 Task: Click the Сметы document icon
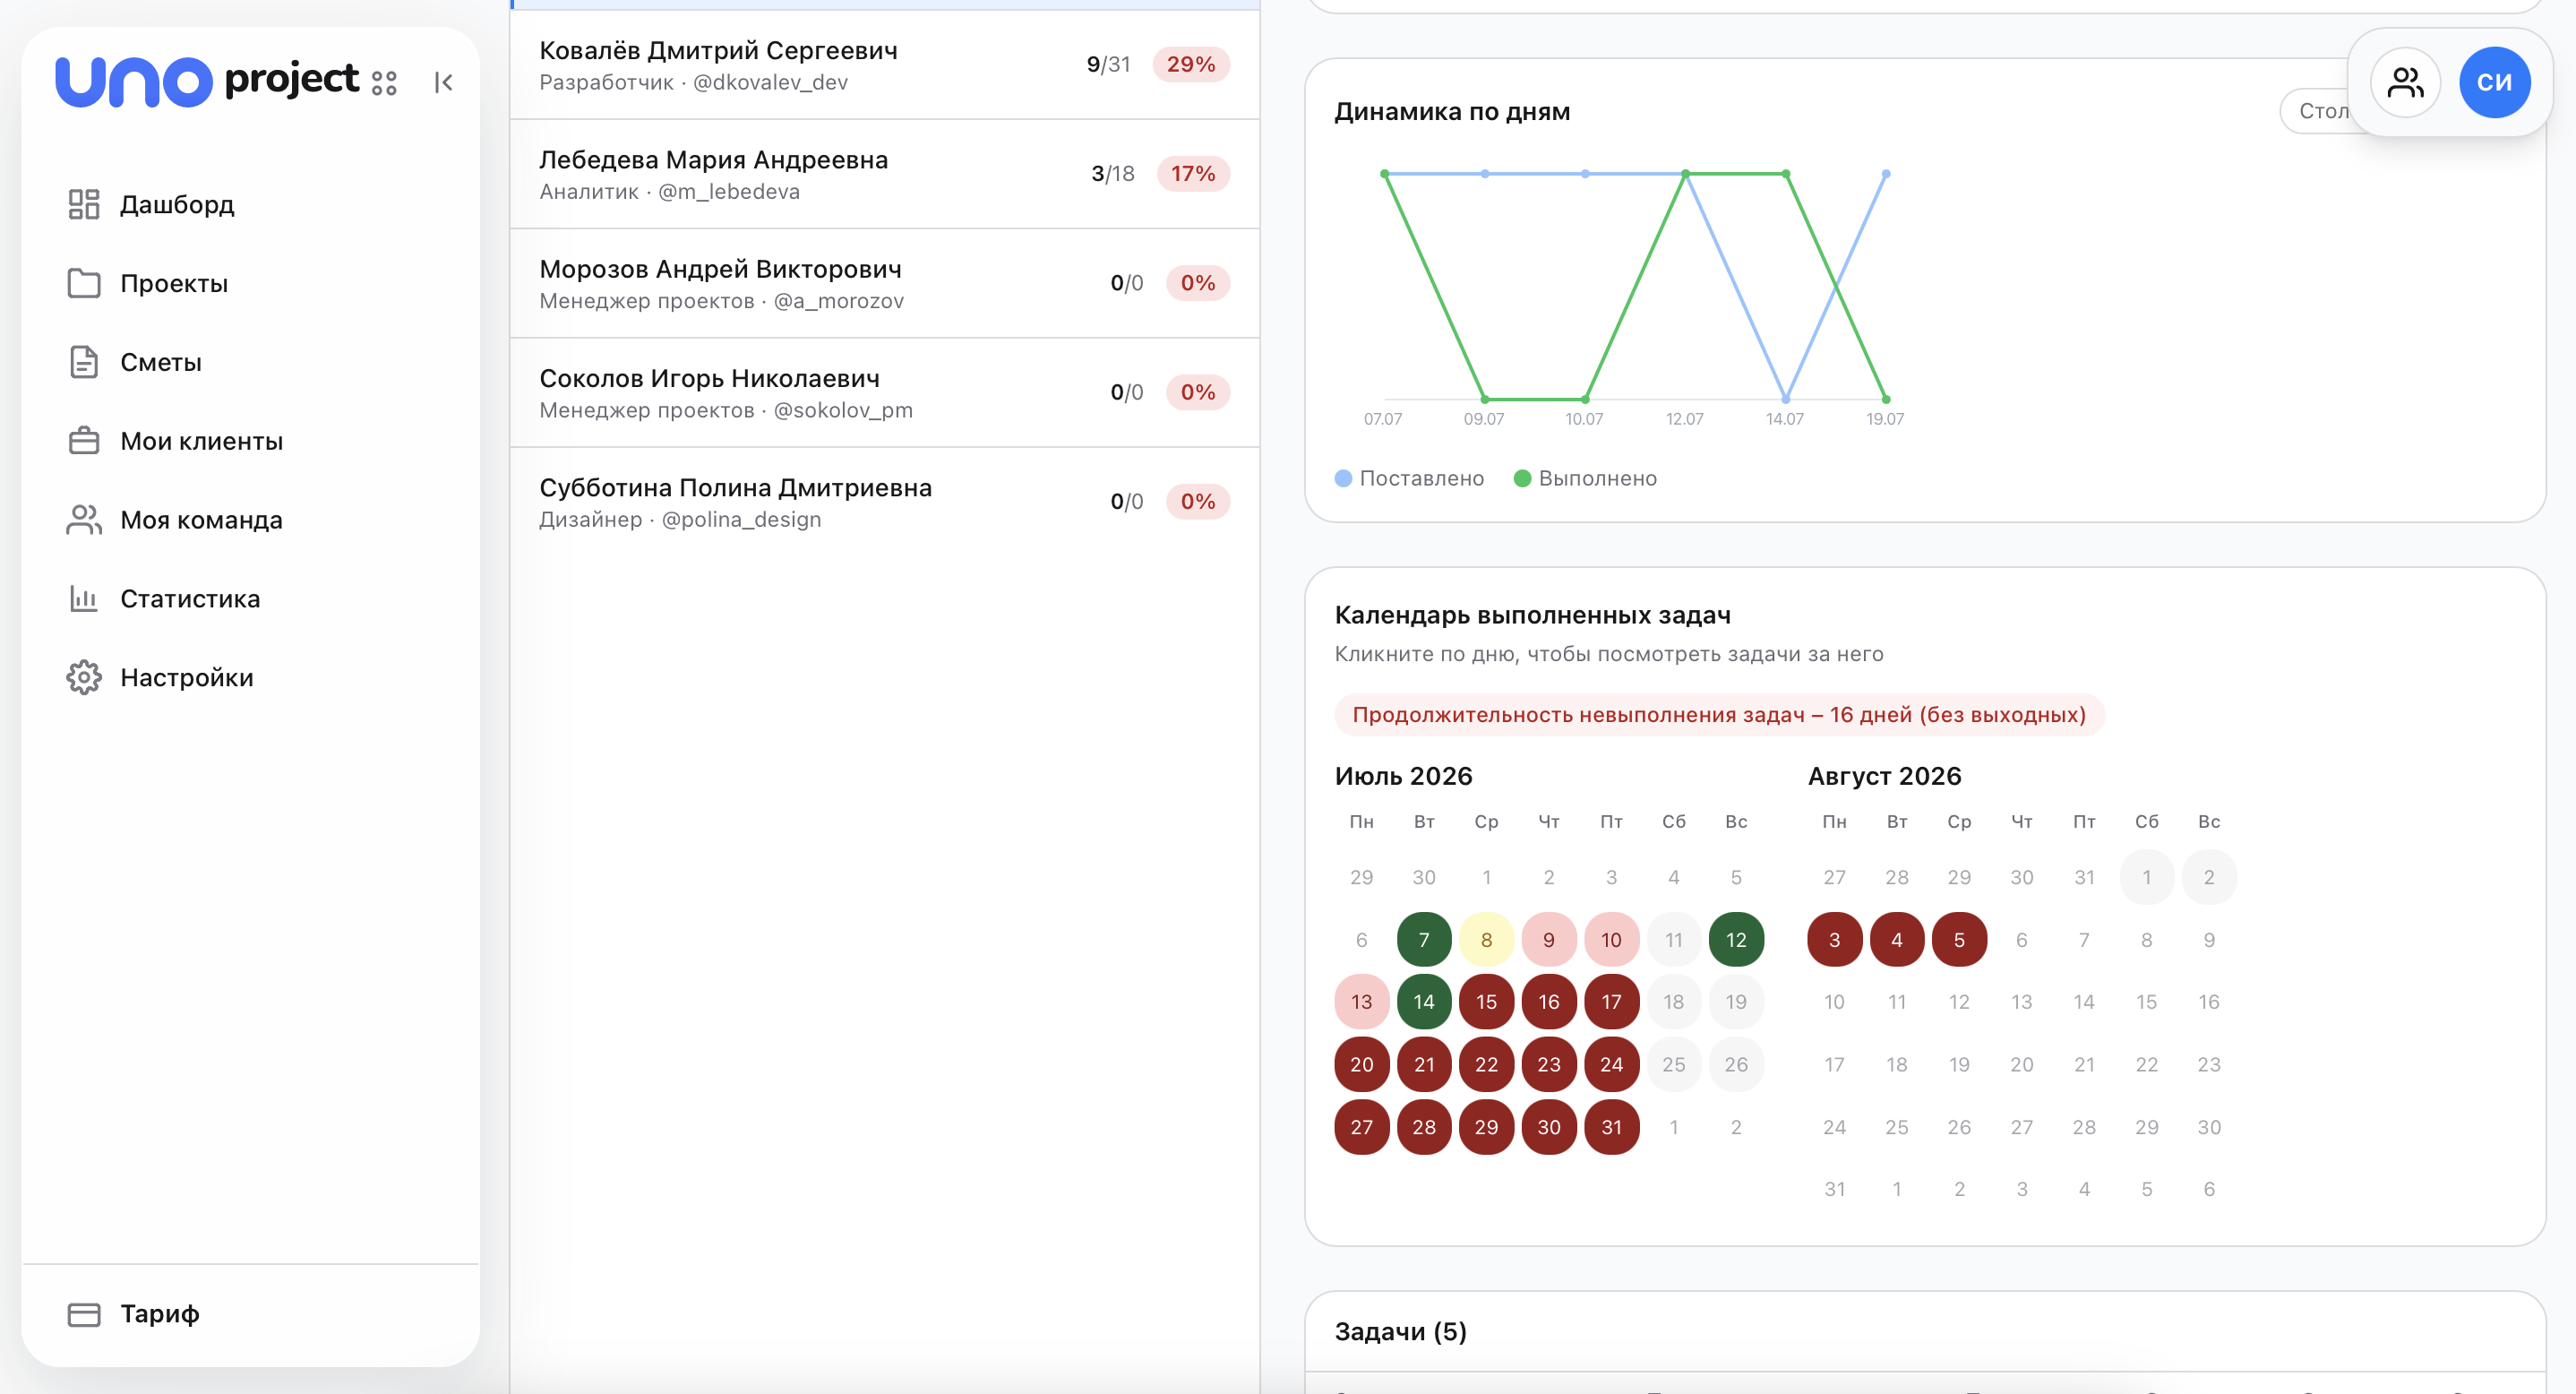[84, 362]
